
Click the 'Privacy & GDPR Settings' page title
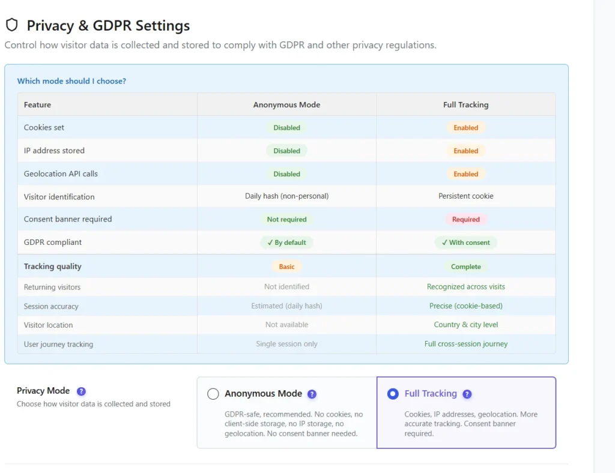(x=108, y=25)
